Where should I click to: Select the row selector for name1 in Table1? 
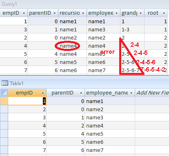pos(4,101)
